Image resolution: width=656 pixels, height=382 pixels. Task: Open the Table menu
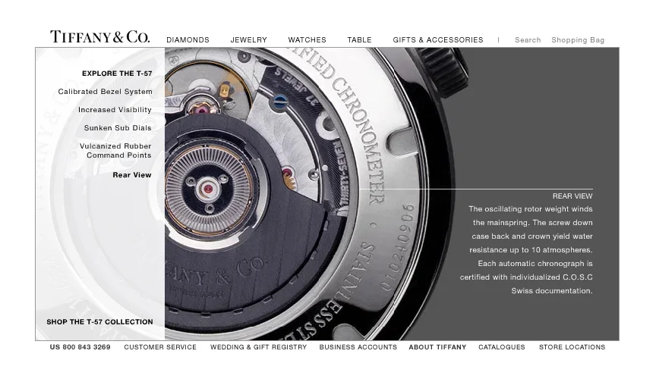coord(359,40)
